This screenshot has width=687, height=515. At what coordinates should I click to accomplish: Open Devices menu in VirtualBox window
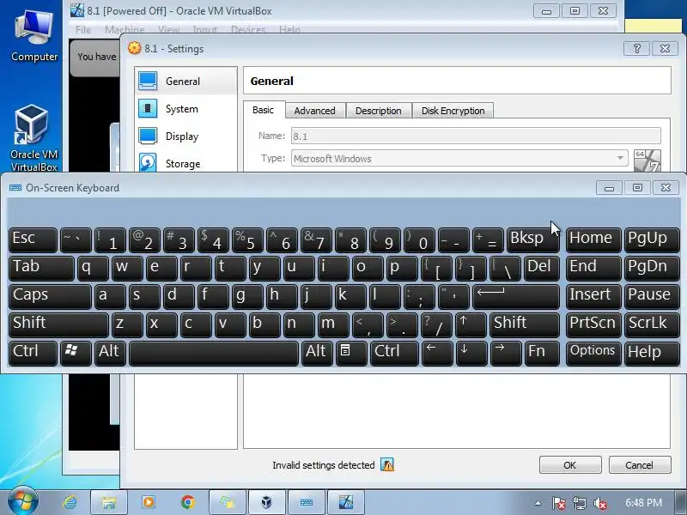(x=248, y=30)
